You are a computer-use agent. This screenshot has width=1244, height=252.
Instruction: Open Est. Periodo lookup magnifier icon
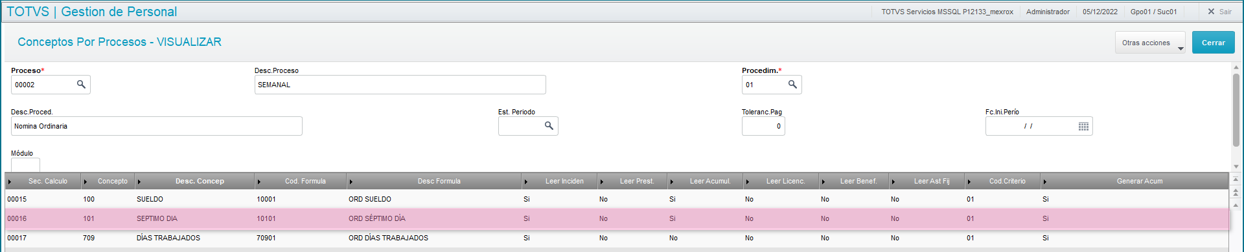point(549,126)
